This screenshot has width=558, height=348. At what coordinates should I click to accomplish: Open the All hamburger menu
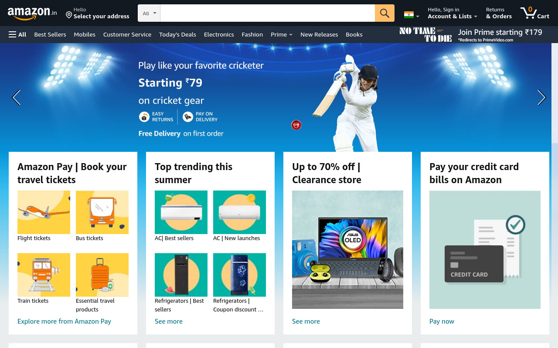point(17,34)
